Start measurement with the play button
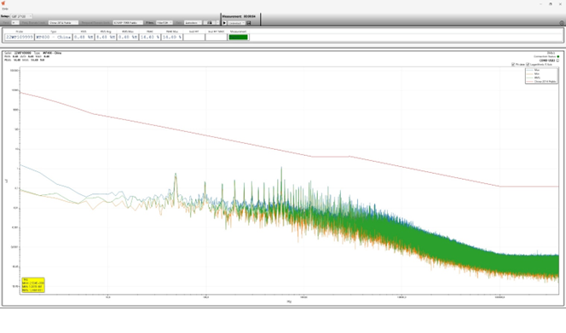This screenshot has width=566, height=333. [x=224, y=23]
